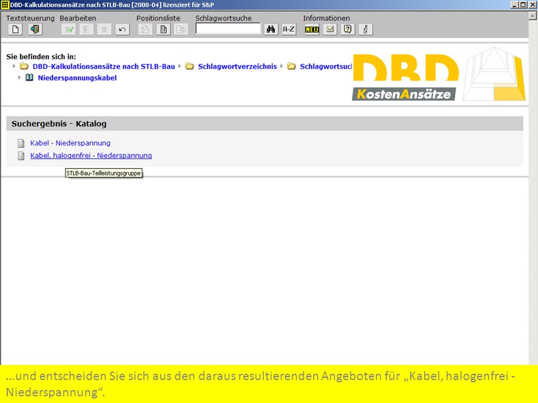Click the application icon in title bar
Screen dimensions: 538x403
(x=5, y=5)
